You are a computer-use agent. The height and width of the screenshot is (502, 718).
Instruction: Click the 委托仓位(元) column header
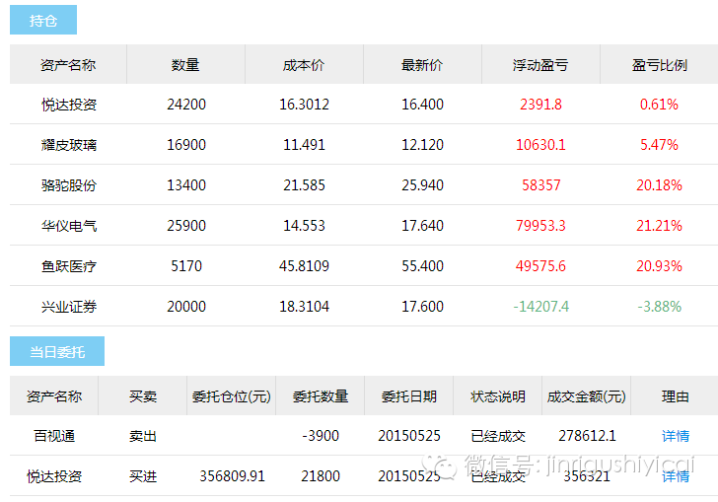(231, 395)
